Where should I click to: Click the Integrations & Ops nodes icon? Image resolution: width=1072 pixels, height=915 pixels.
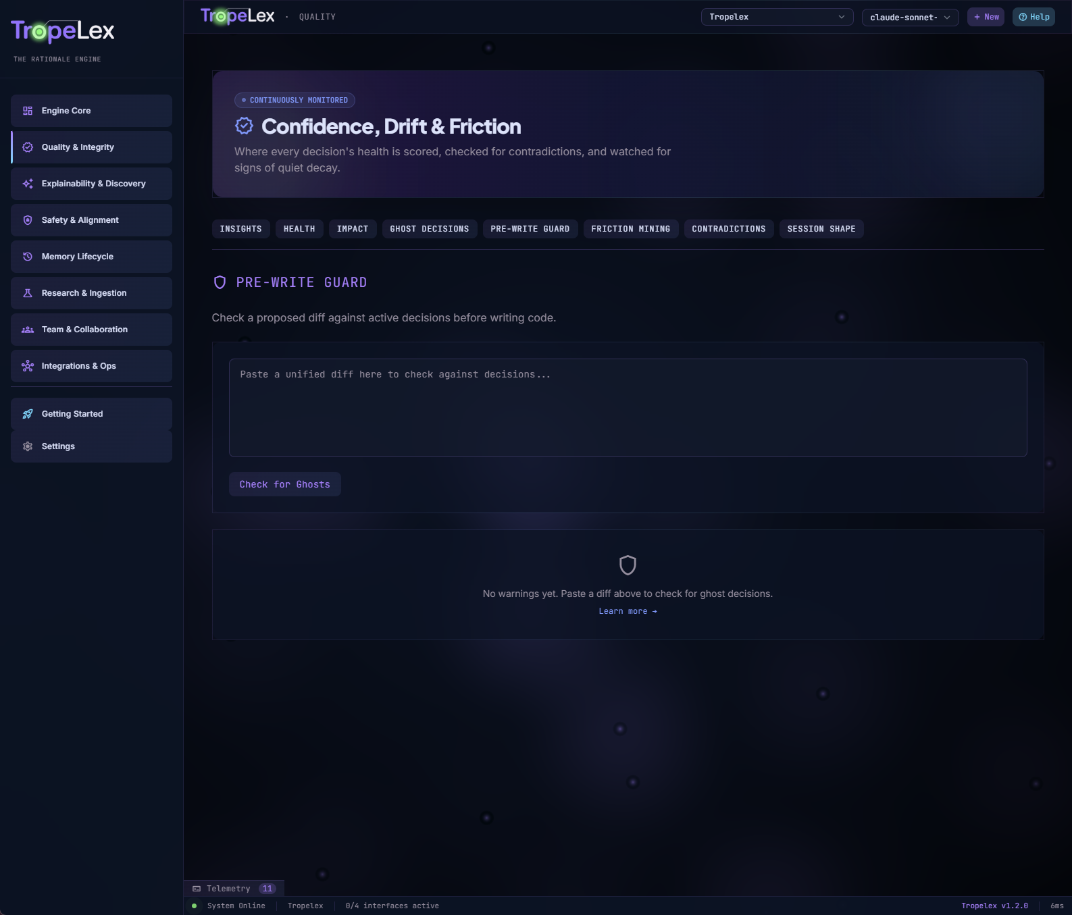coord(28,366)
